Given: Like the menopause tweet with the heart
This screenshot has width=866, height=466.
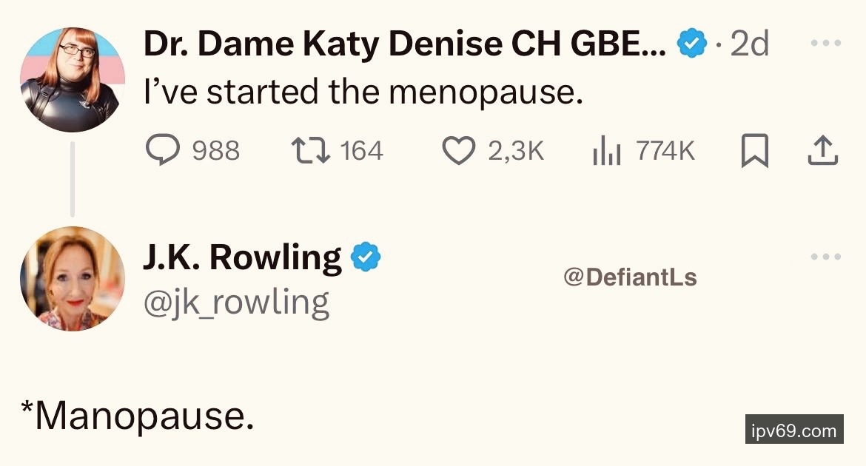Looking at the screenshot, I should (x=458, y=151).
